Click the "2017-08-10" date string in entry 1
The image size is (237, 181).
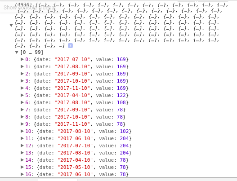(72, 66)
